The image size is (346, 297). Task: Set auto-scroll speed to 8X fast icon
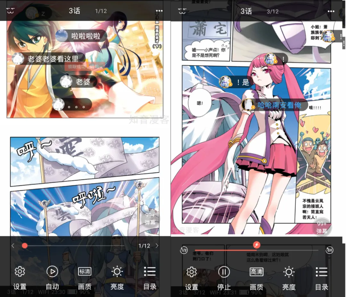pos(329,250)
